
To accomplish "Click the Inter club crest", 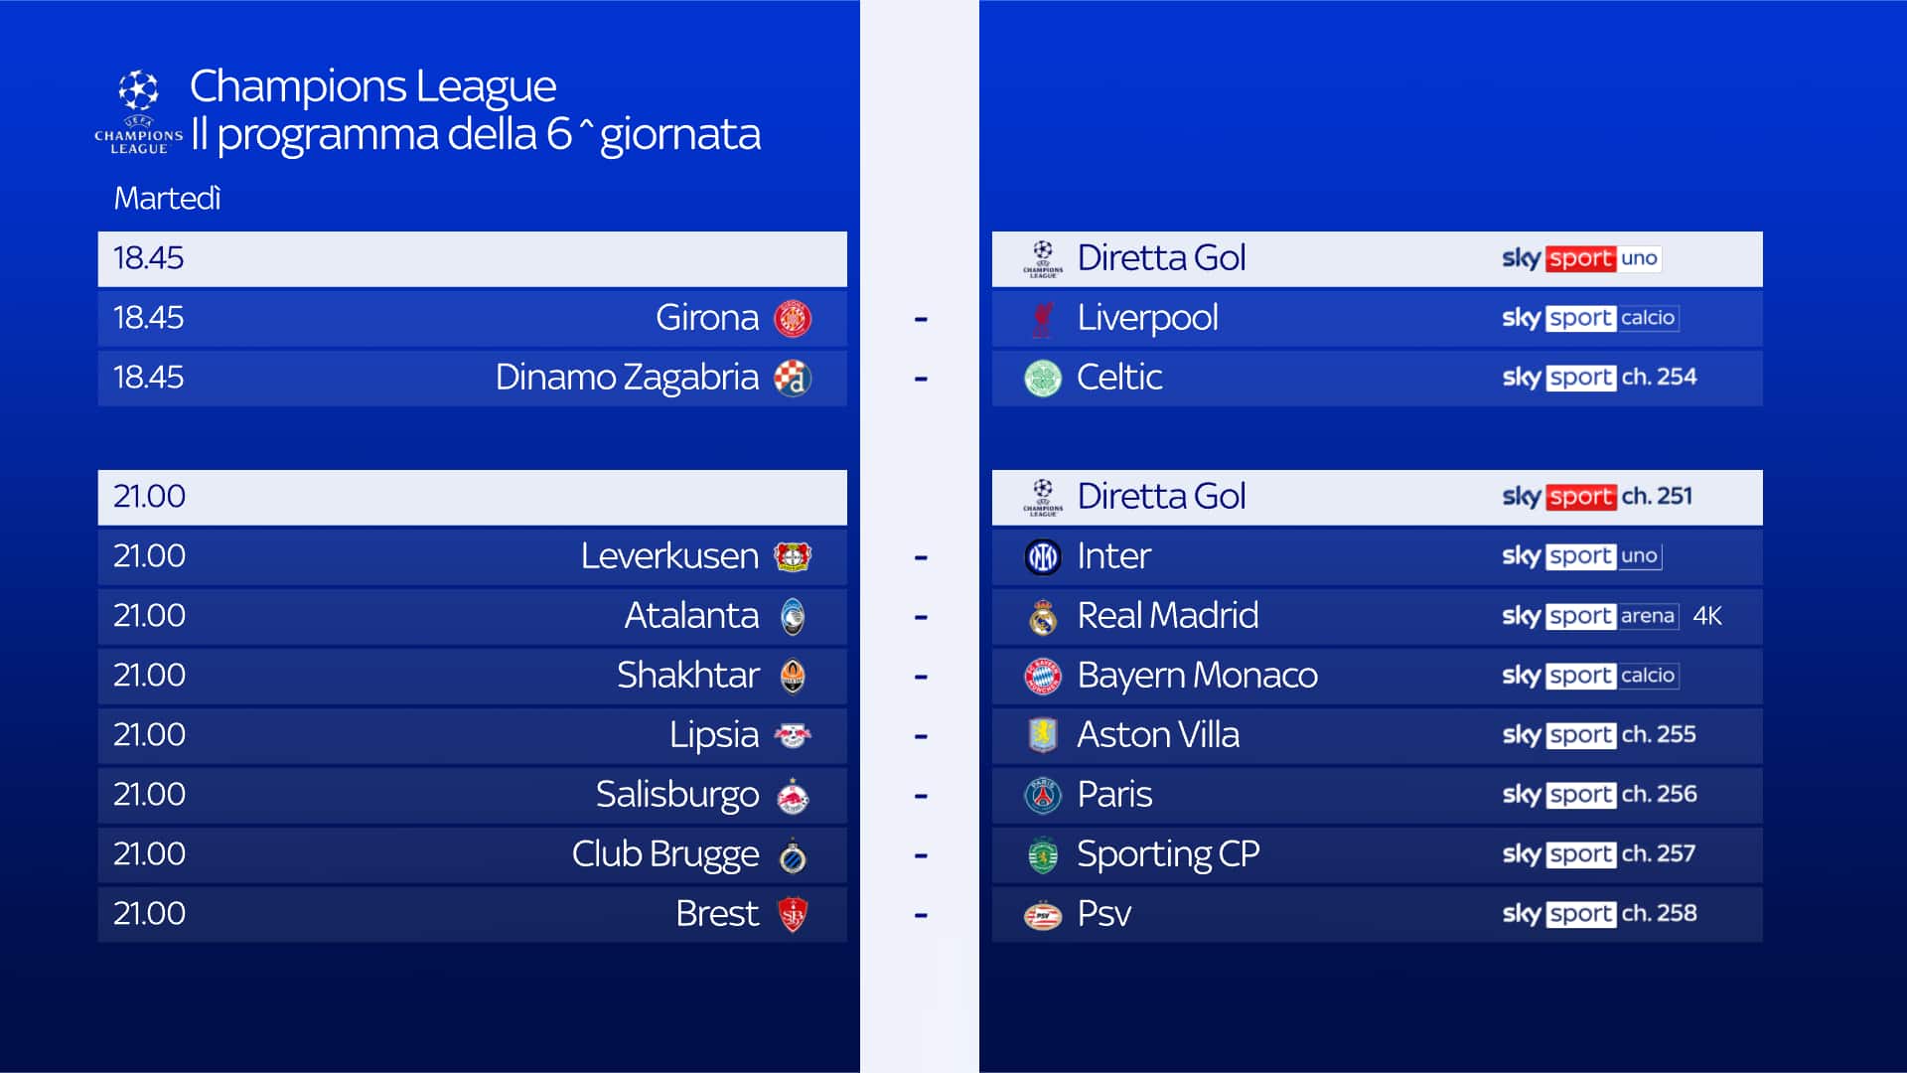I will tap(1042, 556).
